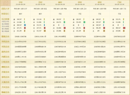This screenshot has width=130, height=95.
Task: Click the red fire bar beside 40.57
Action: pyautogui.click(x=124, y=28)
